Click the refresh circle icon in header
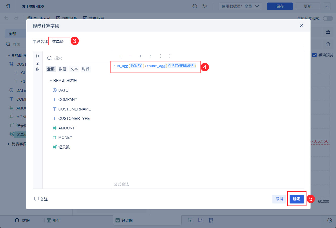Viewport: 336px width, 228px height. (x=195, y=6)
